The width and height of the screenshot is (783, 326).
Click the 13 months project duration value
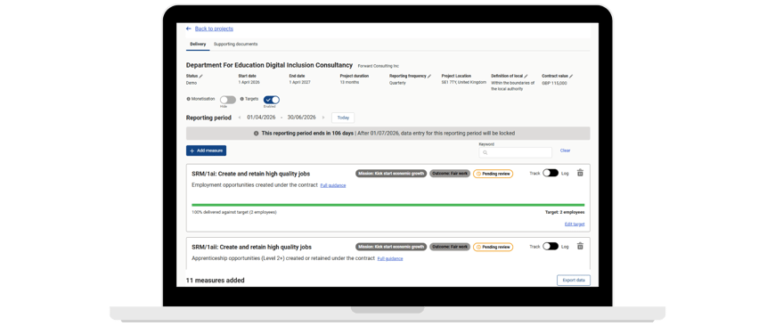[x=349, y=82]
